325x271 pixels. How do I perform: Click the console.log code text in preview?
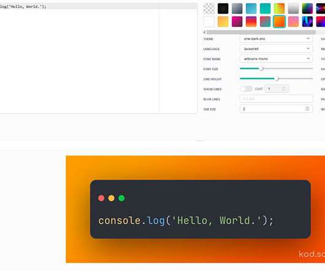[x=186, y=221]
